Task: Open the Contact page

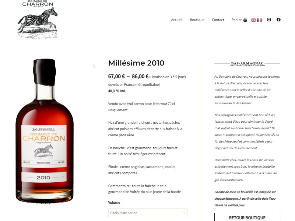Action: 218,20
